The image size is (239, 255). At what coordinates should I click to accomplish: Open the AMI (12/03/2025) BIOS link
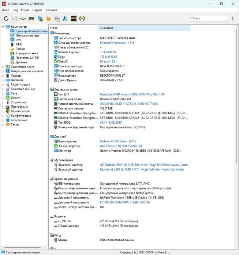coord(111,123)
